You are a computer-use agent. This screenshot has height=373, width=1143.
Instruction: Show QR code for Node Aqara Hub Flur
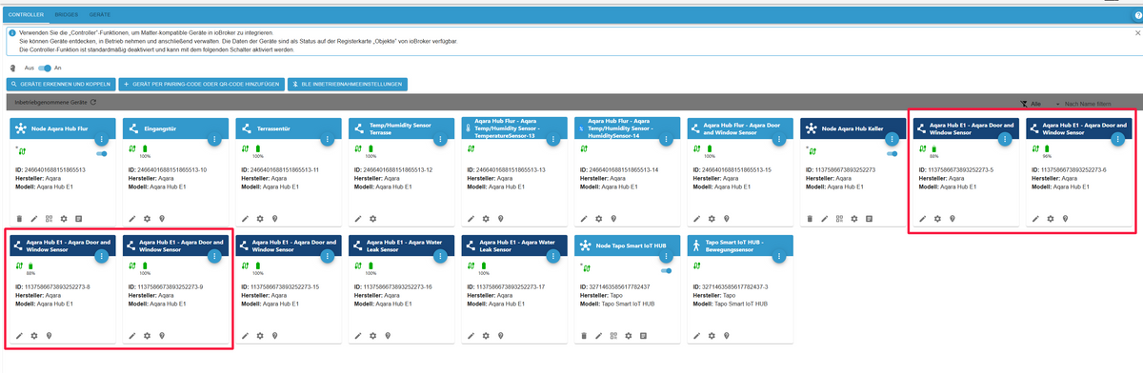pyautogui.click(x=50, y=218)
